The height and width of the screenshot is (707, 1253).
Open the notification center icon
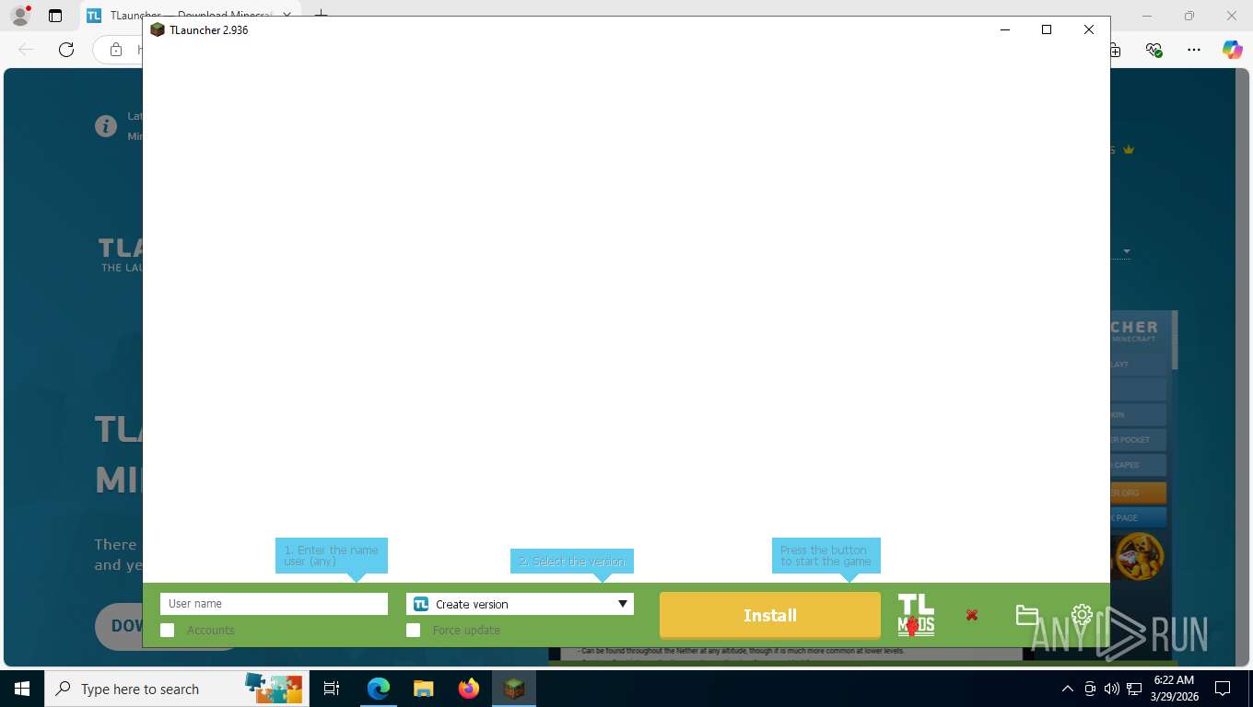point(1223,689)
